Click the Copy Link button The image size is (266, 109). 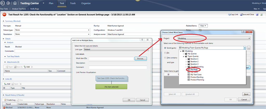(233, 15)
